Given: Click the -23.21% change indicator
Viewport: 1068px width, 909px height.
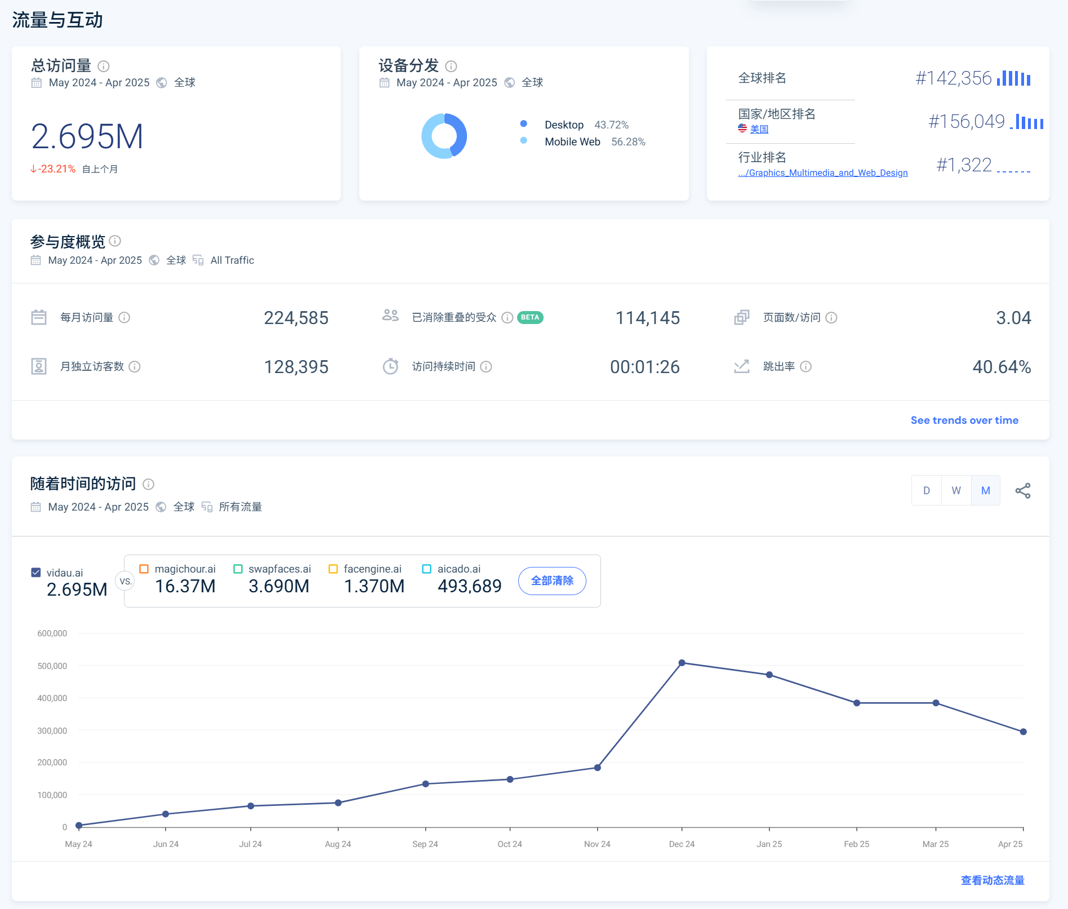Looking at the screenshot, I should (53, 169).
